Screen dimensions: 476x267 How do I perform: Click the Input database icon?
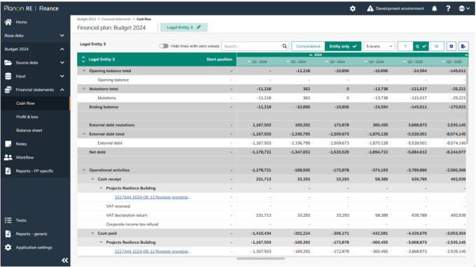point(8,76)
